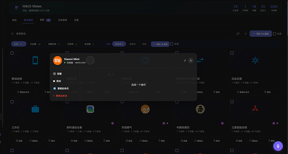The height and width of the screenshot is (154, 288).
Task: Open the 集成管理 tab
Action: [x=28, y=20]
